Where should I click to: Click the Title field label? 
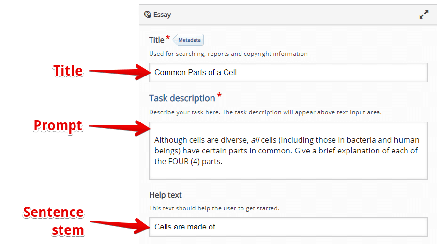pos(157,40)
